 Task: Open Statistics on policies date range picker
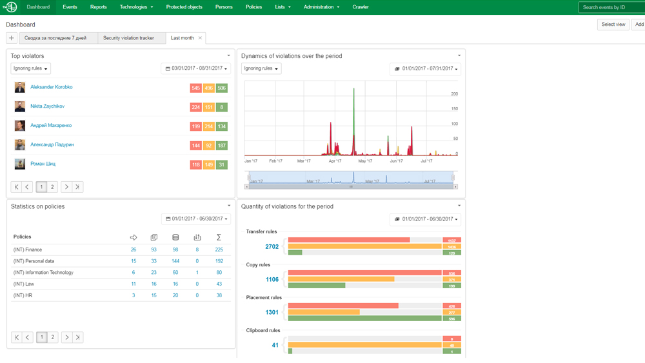click(196, 219)
